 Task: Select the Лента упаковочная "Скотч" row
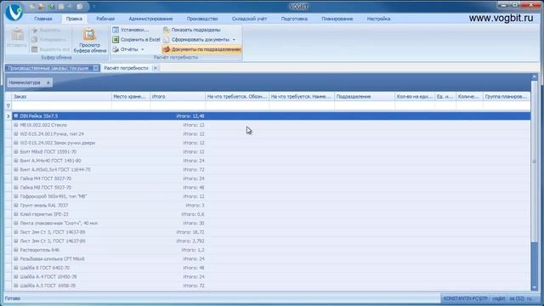pyautogui.click(x=271, y=223)
